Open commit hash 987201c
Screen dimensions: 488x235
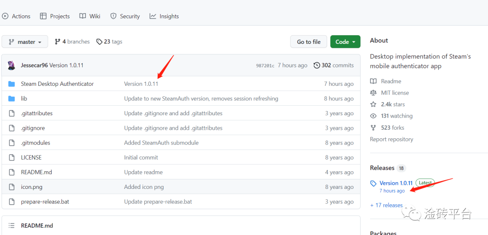coord(265,66)
